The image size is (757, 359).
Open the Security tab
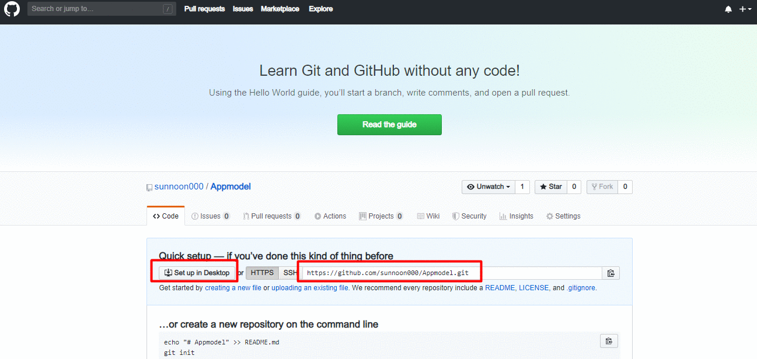[x=469, y=216]
